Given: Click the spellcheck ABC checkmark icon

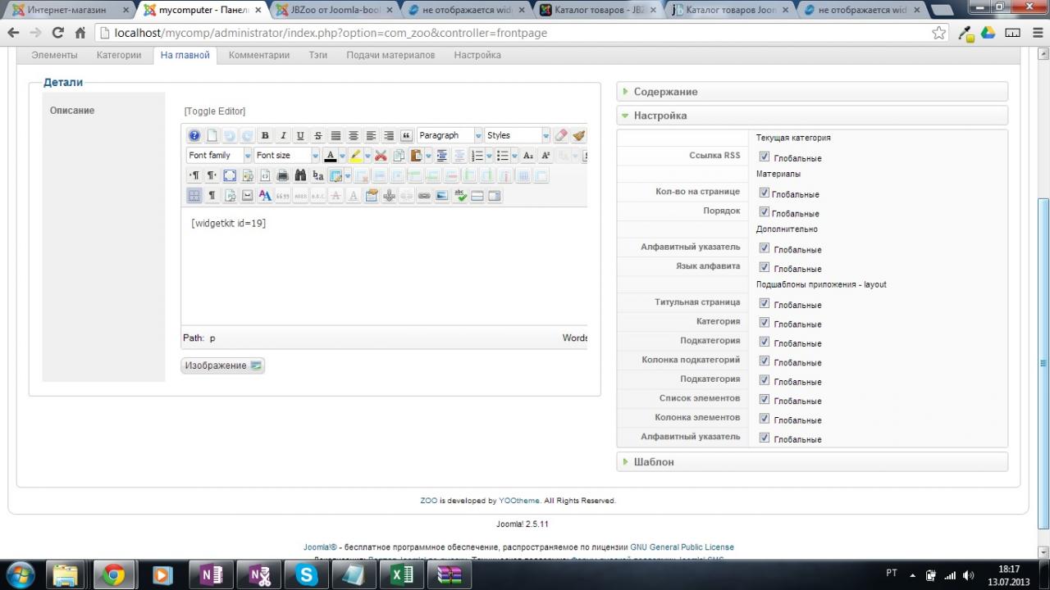Looking at the screenshot, I should point(460,196).
